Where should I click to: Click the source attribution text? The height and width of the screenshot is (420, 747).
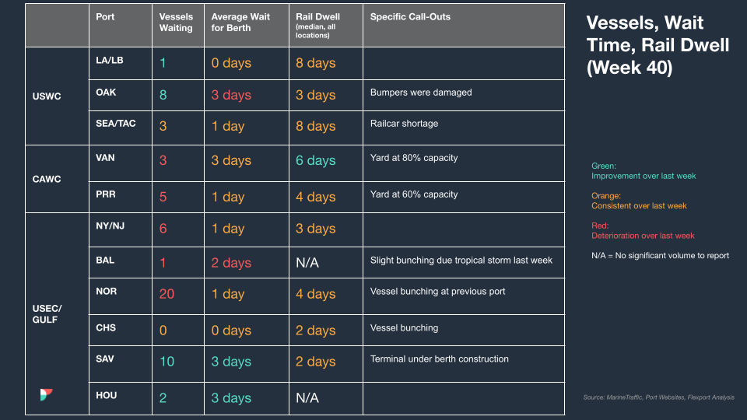[x=658, y=397]
